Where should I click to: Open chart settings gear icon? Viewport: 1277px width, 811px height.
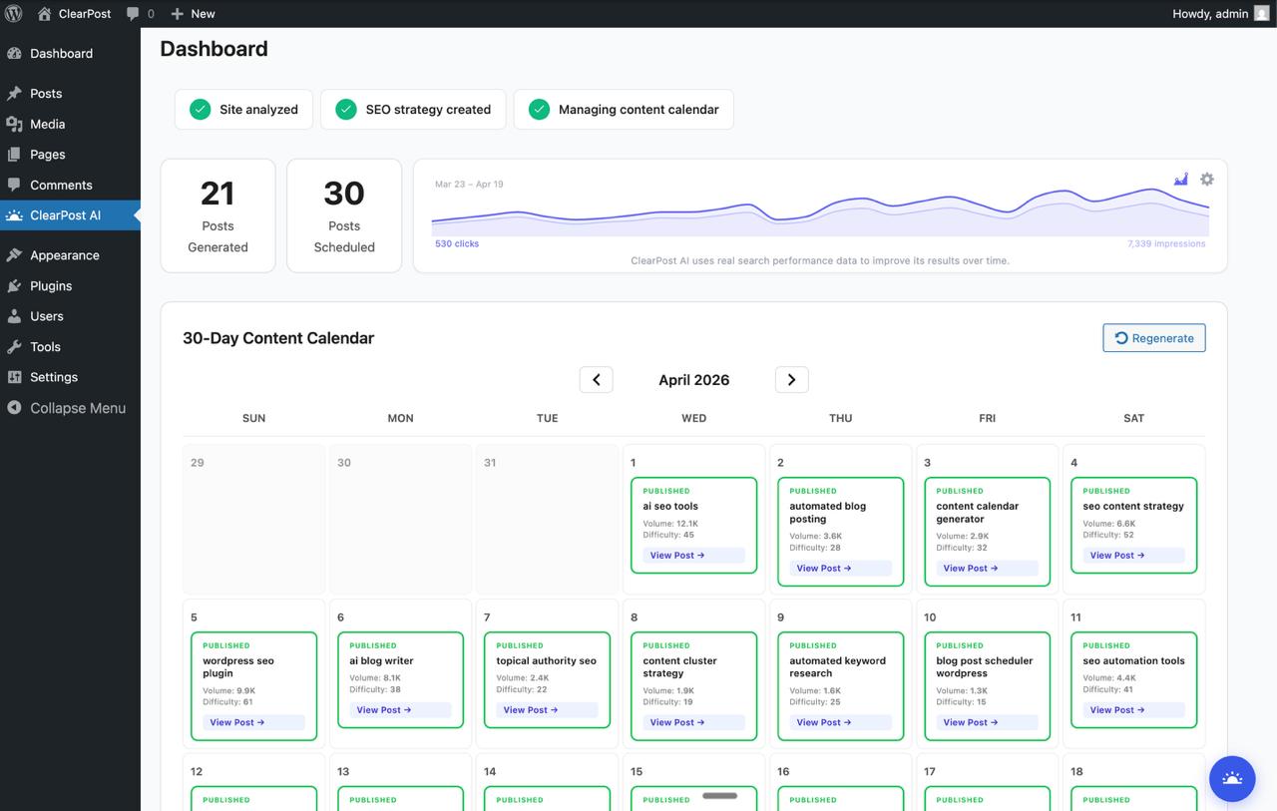tap(1207, 180)
